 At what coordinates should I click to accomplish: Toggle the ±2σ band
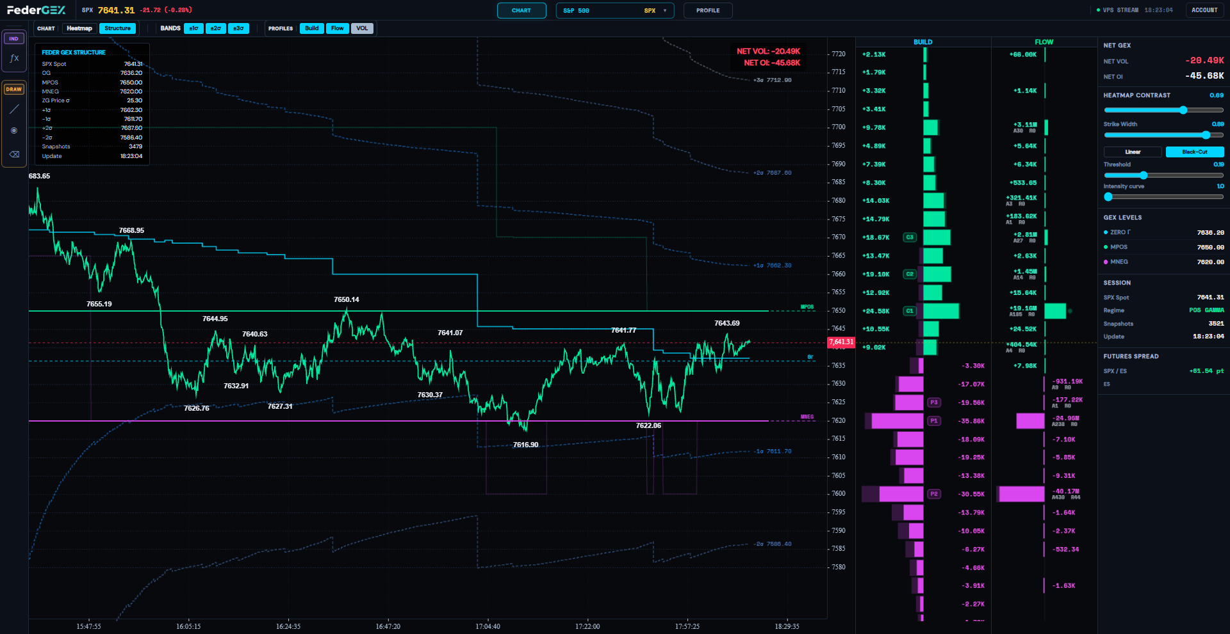(216, 28)
